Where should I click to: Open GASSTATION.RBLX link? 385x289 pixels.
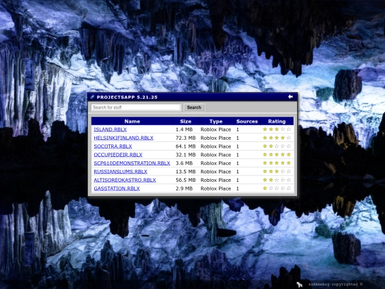[x=117, y=188]
